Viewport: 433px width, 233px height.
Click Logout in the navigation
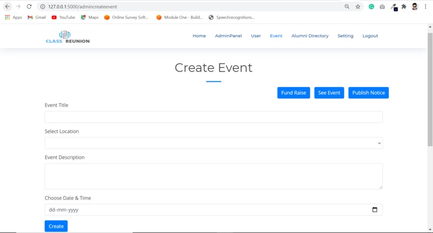pos(370,36)
